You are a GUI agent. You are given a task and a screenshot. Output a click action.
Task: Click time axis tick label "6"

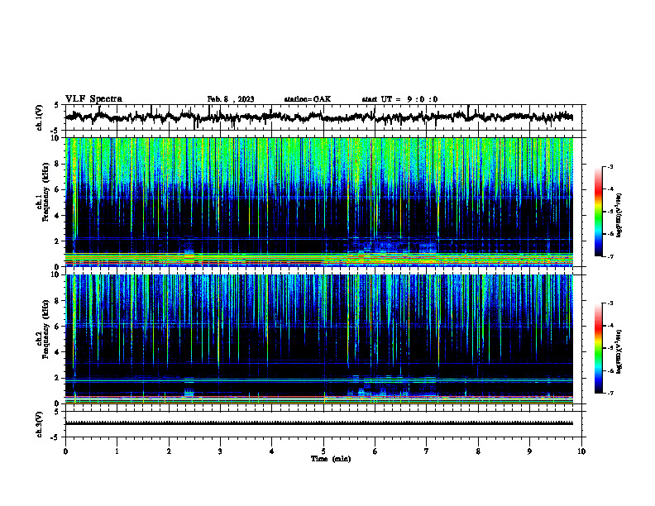tap(375, 451)
